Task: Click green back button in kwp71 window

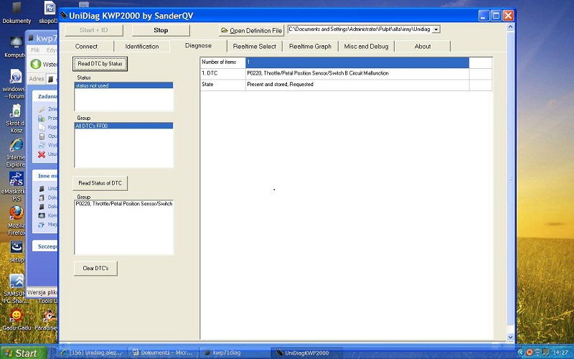Action: point(36,64)
